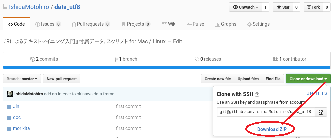
Task: Go to the Settings tab
Action: click(258, 24)
